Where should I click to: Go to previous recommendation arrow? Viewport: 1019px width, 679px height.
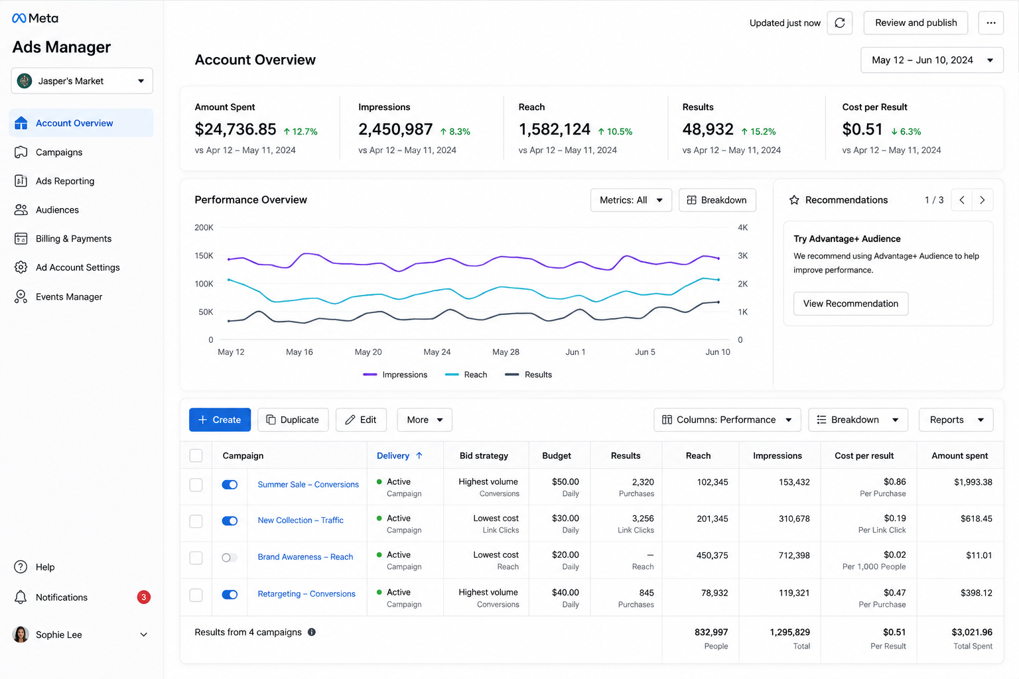tap(962, 200)
